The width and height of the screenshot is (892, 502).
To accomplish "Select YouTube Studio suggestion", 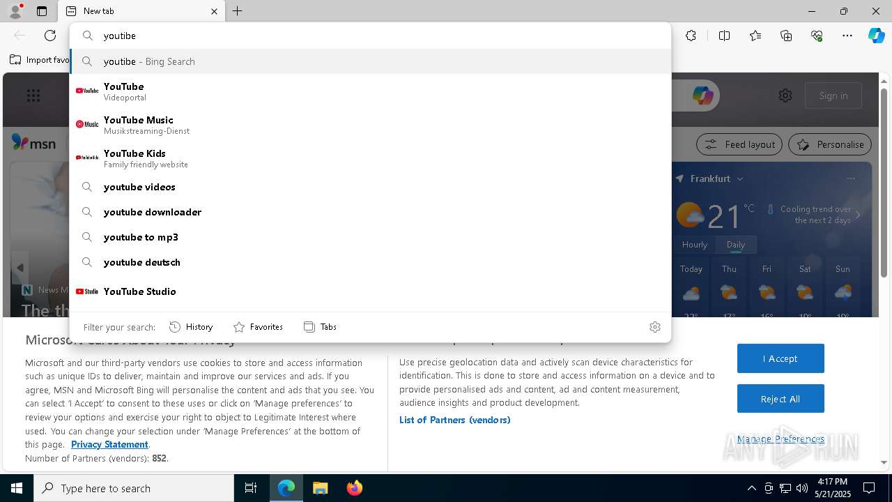I will click(x=370, y=291).
